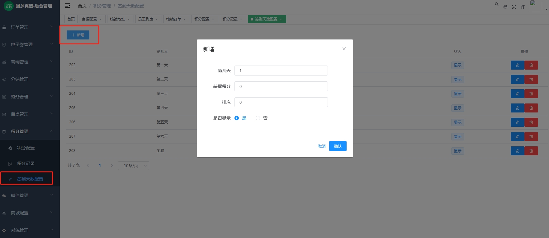Open the 10条/页 page size dropdown
This screenshot has height=238, width=549.
click(x=133, y=166)
